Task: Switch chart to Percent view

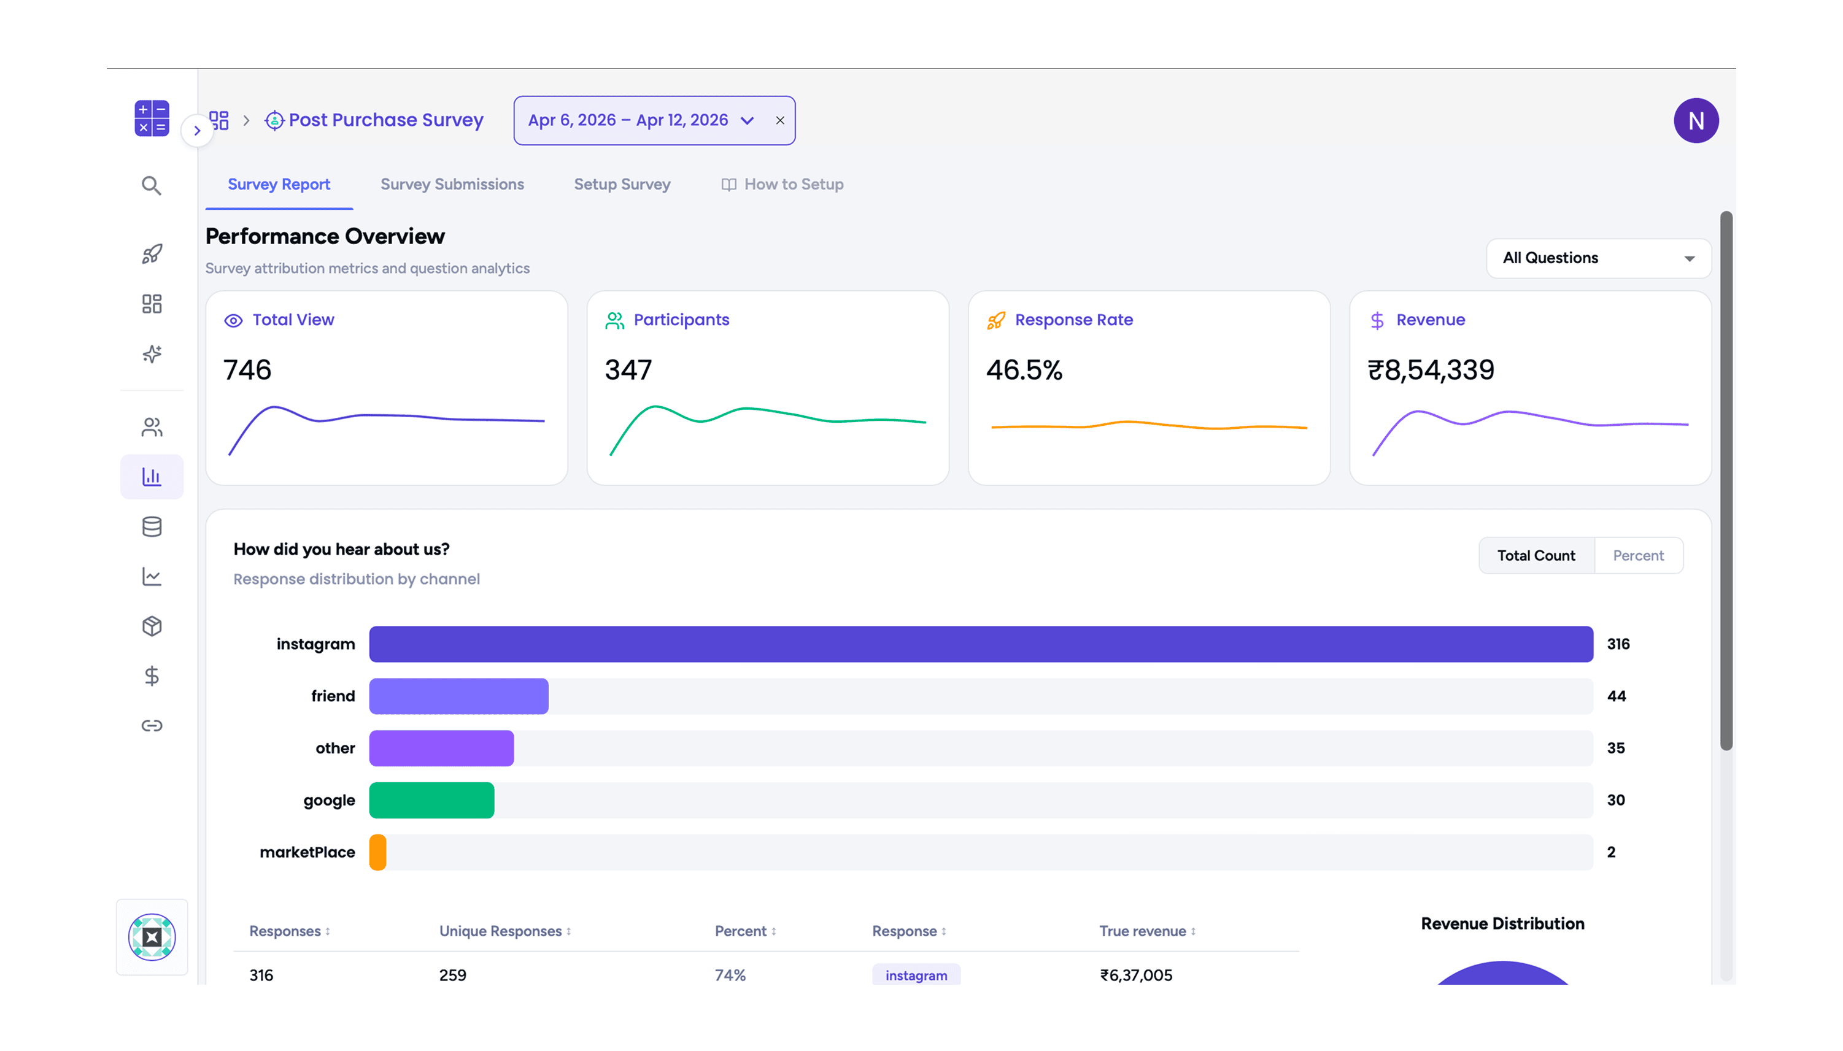Action: pyautogui.click(x=1637, y=555)
